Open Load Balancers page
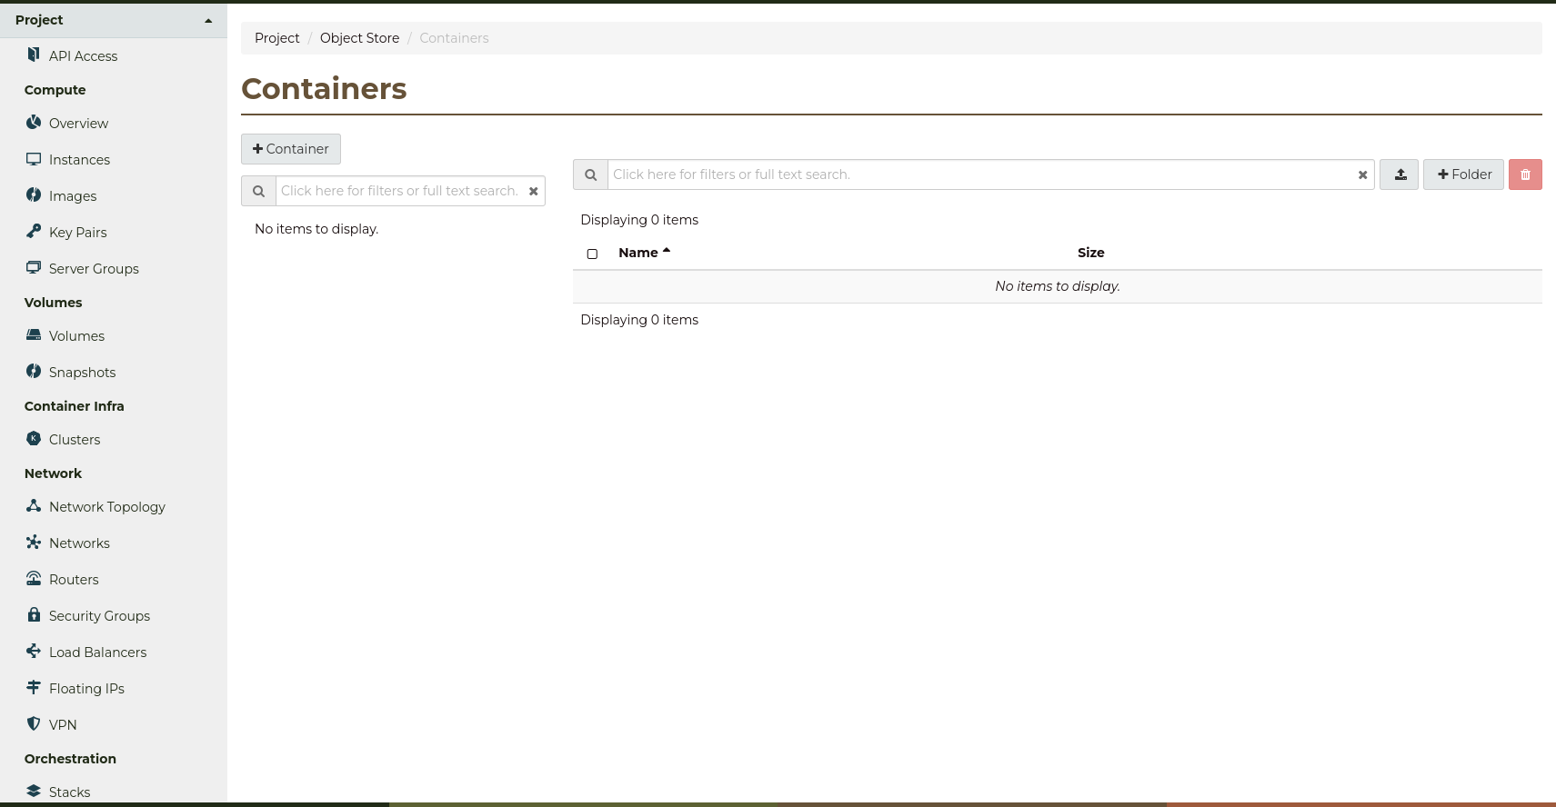Screen dimensions: 1556x807 tap(97, 653)
